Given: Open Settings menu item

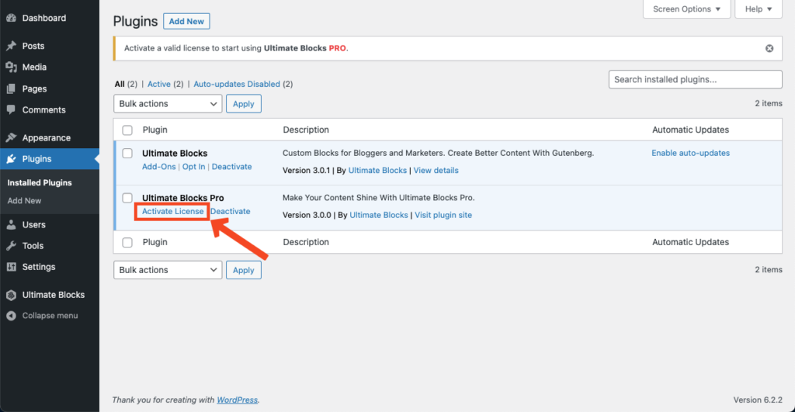Looking at the screenshot, I should [x=39, y=267].
